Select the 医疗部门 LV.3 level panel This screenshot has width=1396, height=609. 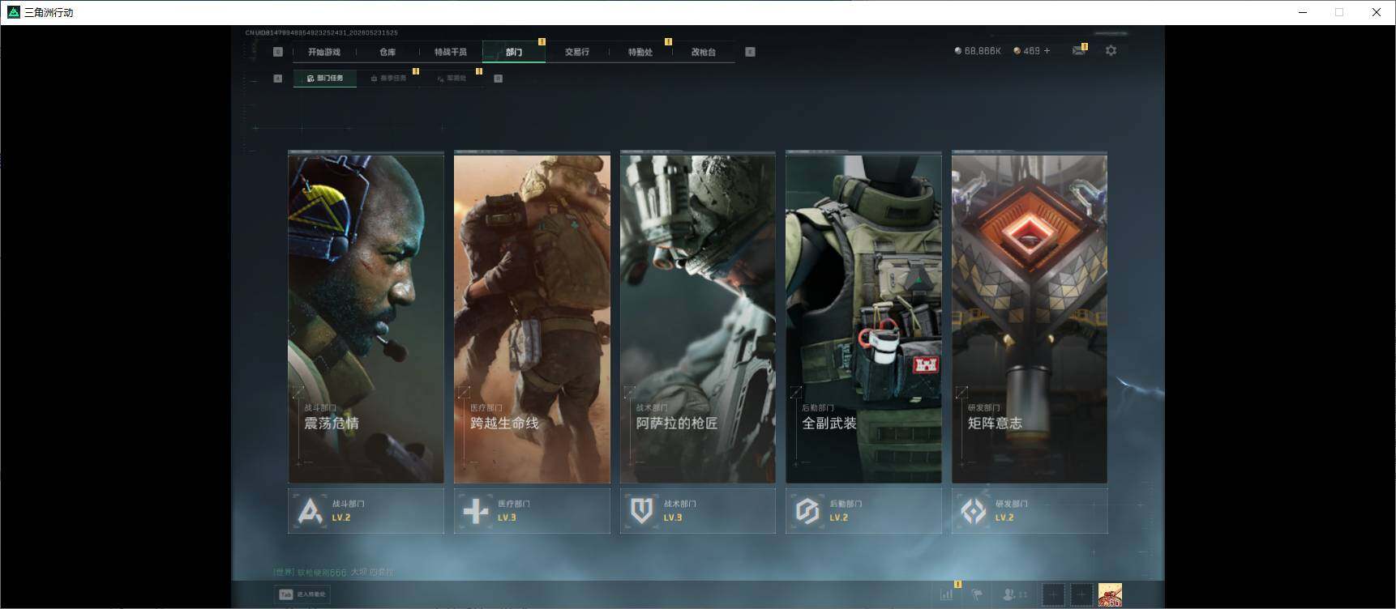pos(532,510)
